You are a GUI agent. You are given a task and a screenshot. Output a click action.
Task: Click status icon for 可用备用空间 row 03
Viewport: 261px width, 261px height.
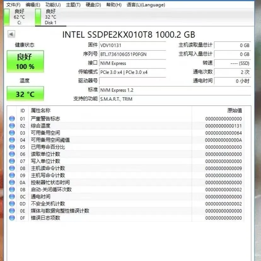[12, 133]
